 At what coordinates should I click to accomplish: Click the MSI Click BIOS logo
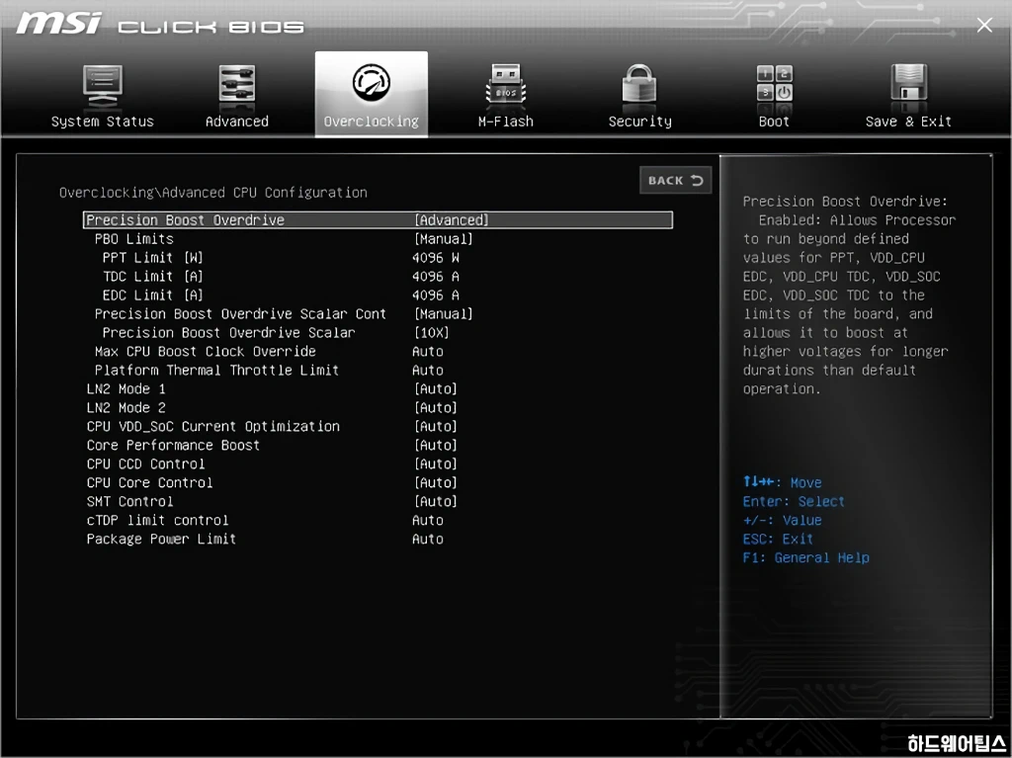(x=160, y=25)
